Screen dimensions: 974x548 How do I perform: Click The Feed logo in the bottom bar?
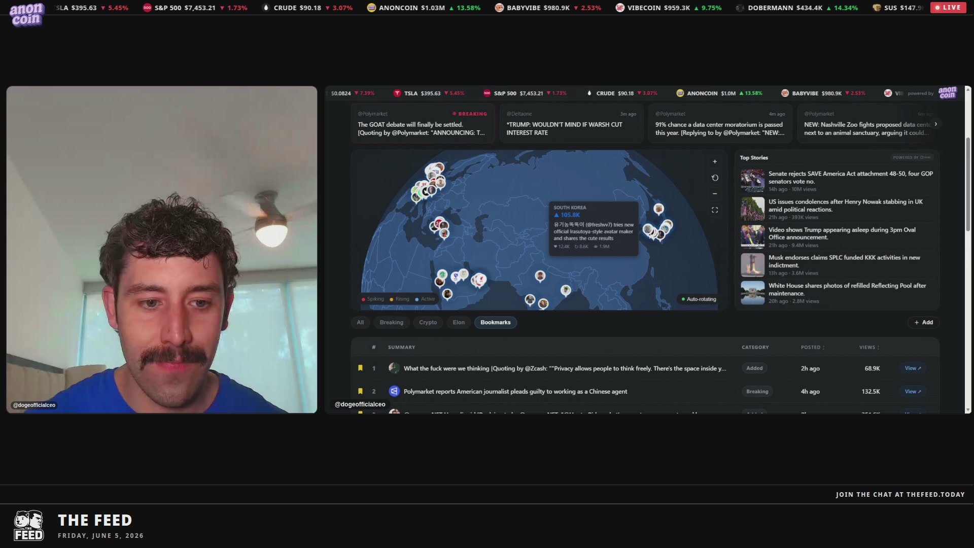(28, 526)
